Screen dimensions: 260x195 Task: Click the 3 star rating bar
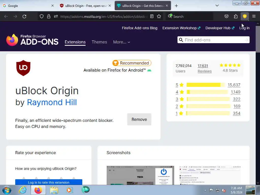(208, 99)
